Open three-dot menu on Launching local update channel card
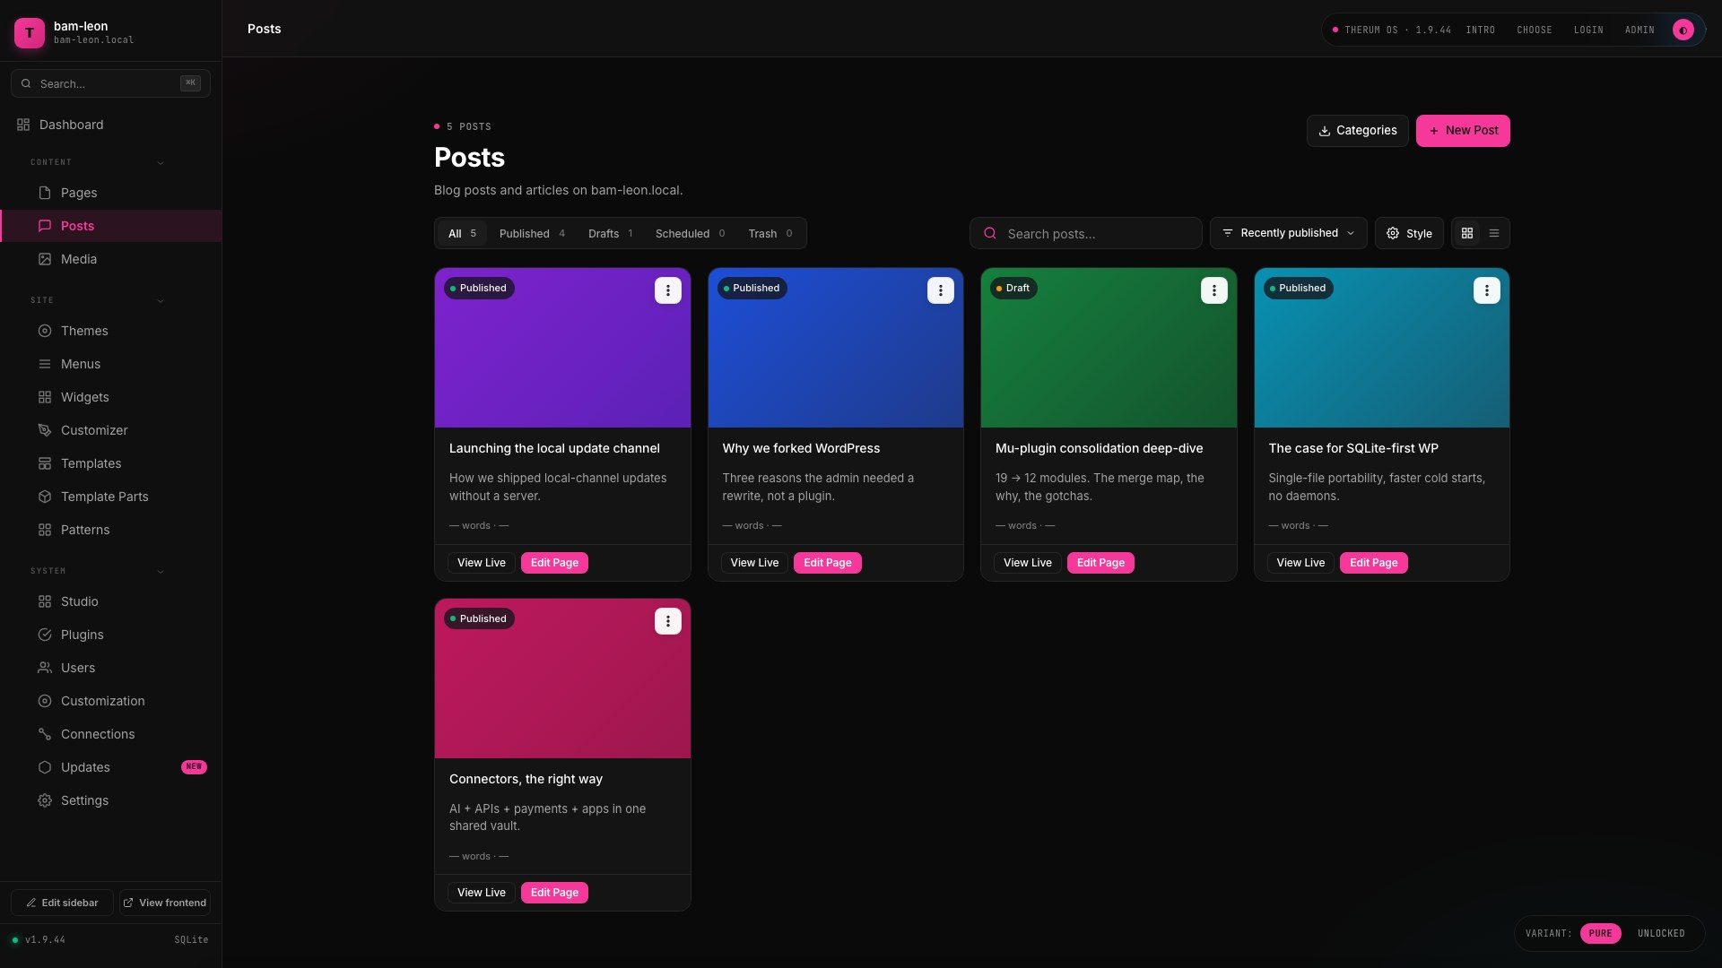This screenshot has width=1722, height=968. (x=667, y=290)
